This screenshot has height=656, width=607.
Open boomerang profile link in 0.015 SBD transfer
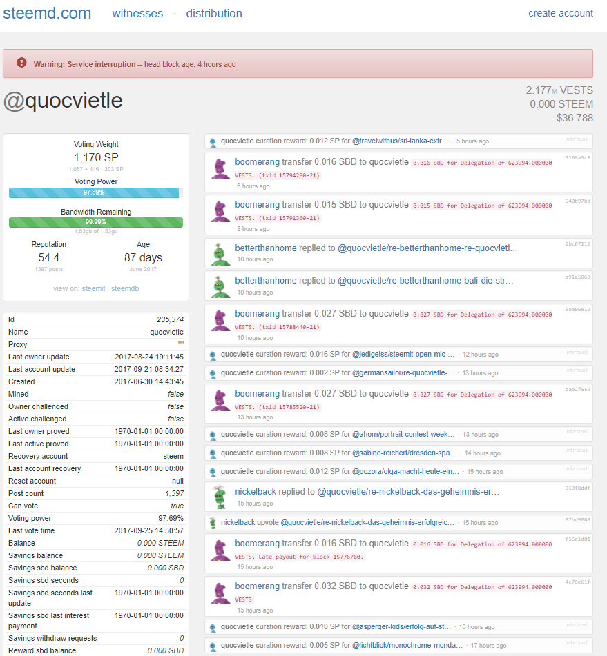257,205
